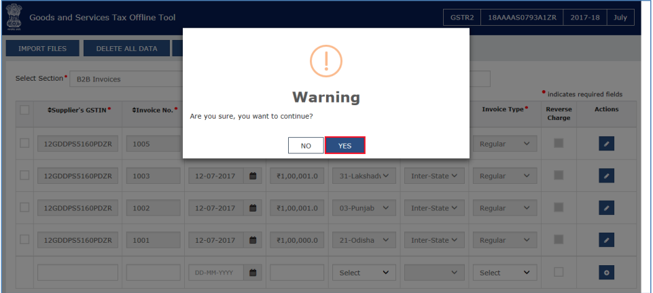Open place of supply Select in new row
This screenshot has height=293, width=653.
(x=364, y=273)
